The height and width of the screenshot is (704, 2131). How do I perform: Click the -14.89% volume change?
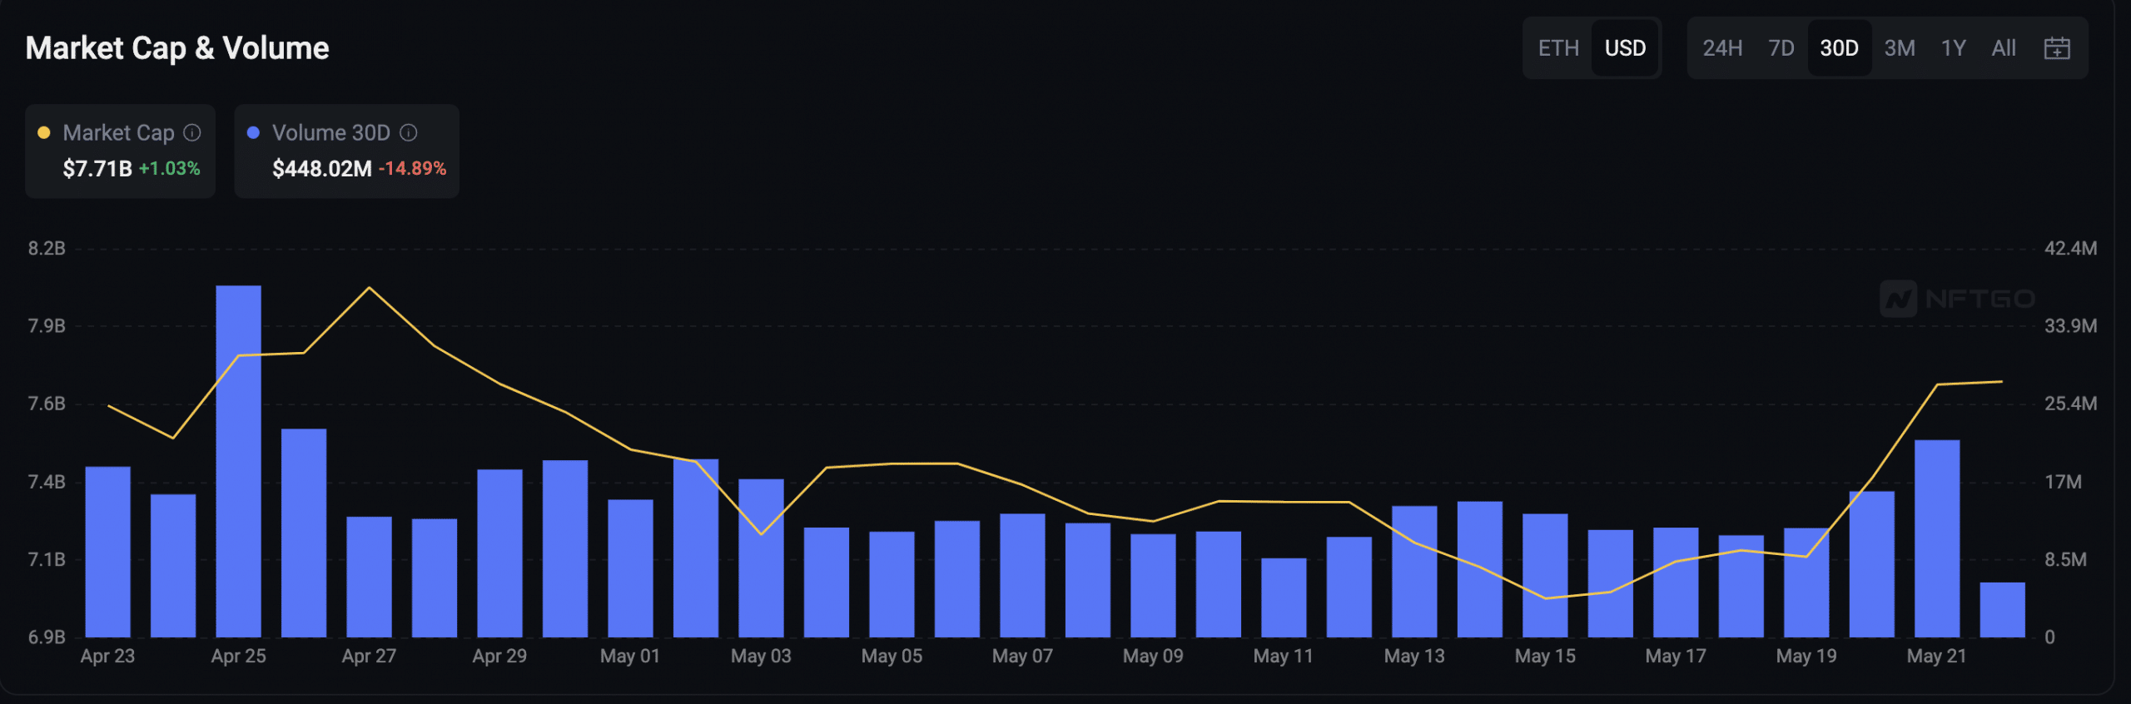point(412,169)
